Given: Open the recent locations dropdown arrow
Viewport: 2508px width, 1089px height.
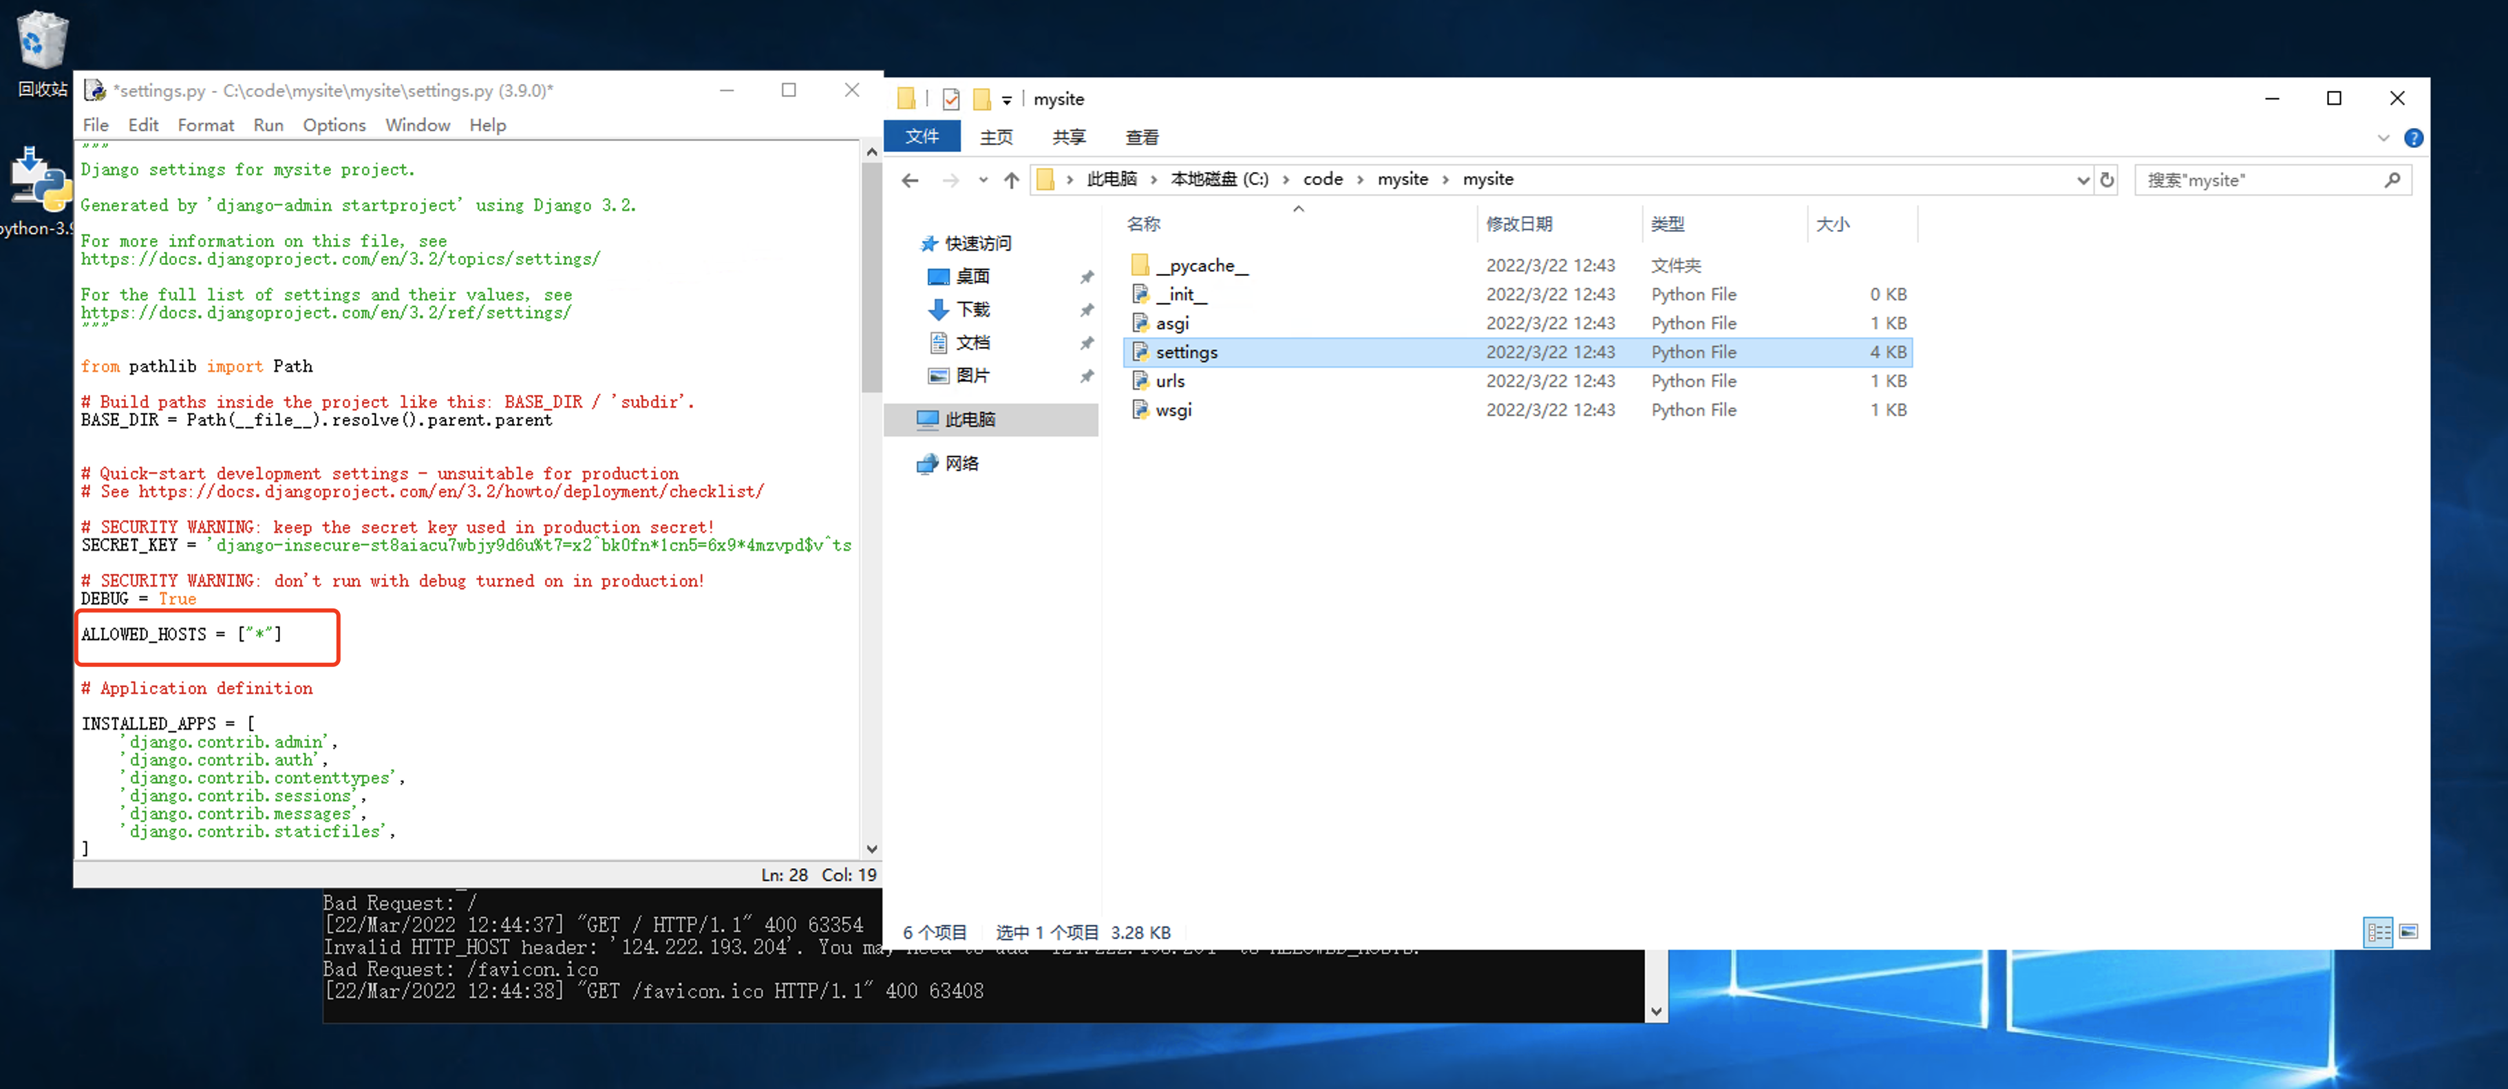Looking at the screenshot, I should [x=982, y=180].
